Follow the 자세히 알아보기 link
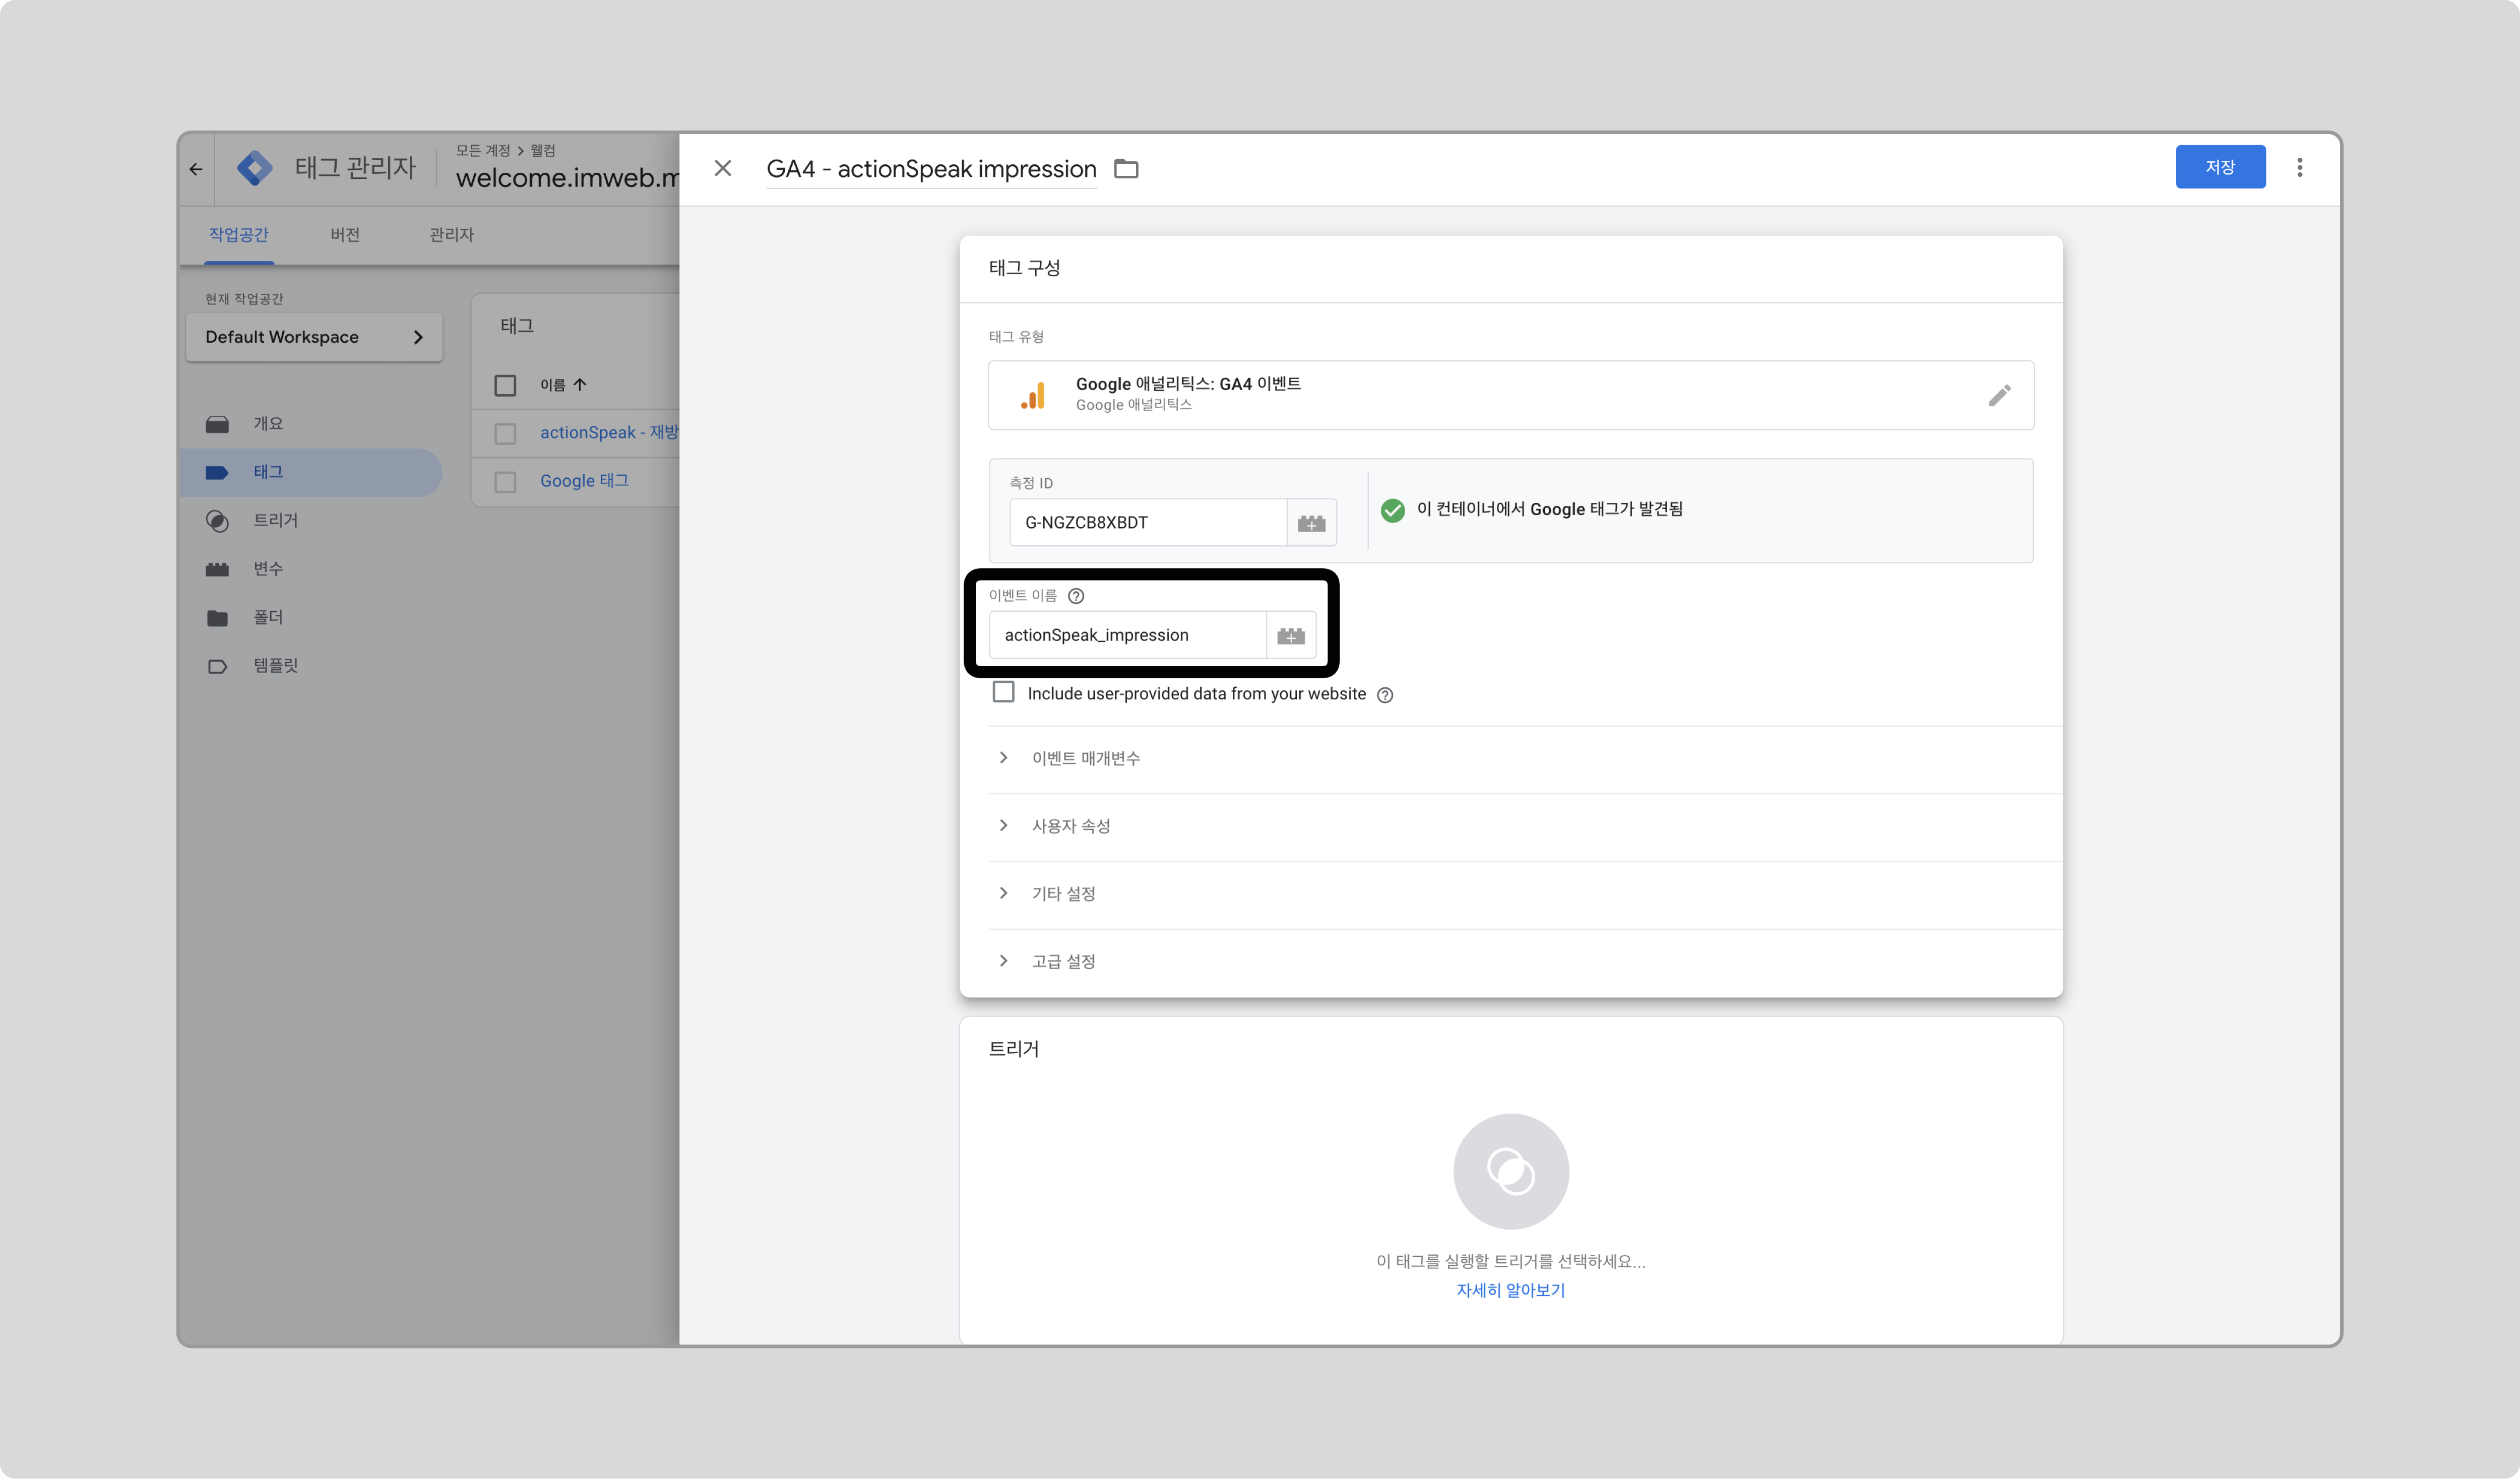Image resolution: width=2520 pixels, height=1479 pixels. 1510,1291
